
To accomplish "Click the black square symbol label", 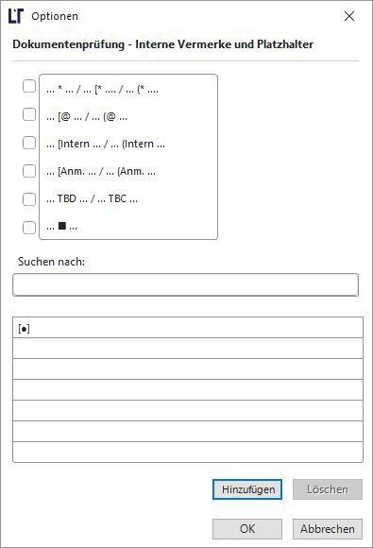I will tap(61, 226).
